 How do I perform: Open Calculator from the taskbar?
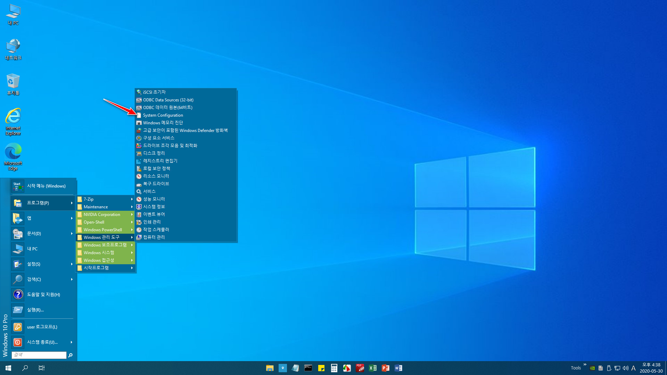(x=334, y=368)
